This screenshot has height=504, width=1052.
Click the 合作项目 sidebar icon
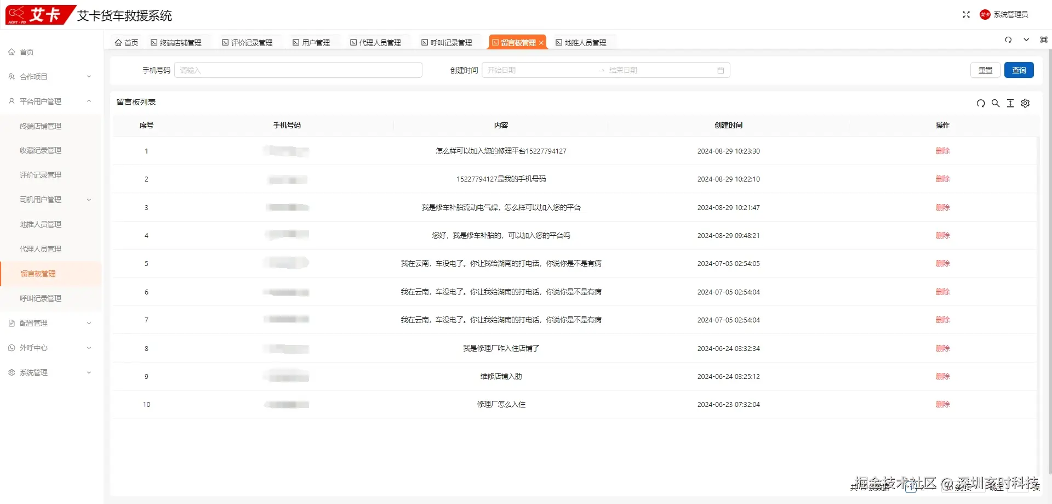click(12, 77)
